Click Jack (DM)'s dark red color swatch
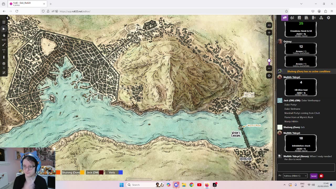The height and width of the screenshot is (189, 336). 101,172
